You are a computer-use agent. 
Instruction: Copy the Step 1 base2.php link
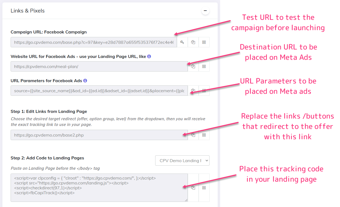193,135
